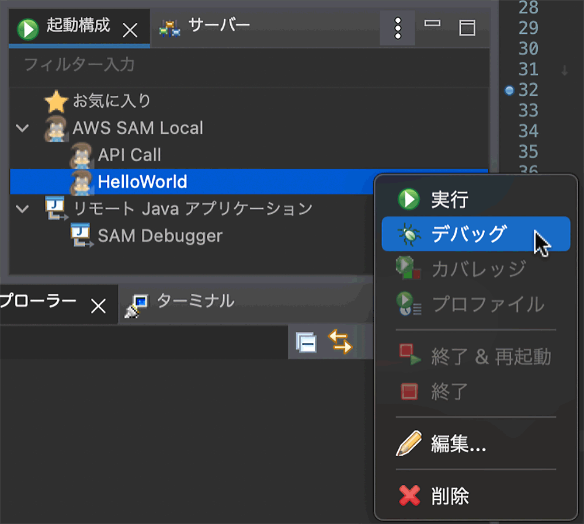The width and height of the screenshot is (584, 524).
Task: Click the collapse all icon
Action: coord(306,342)
